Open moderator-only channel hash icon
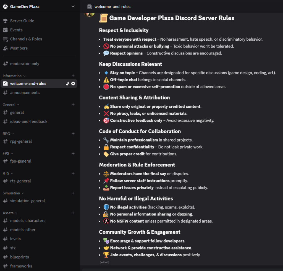Viewport: 283px width, 271px height. tap(6, 64)
